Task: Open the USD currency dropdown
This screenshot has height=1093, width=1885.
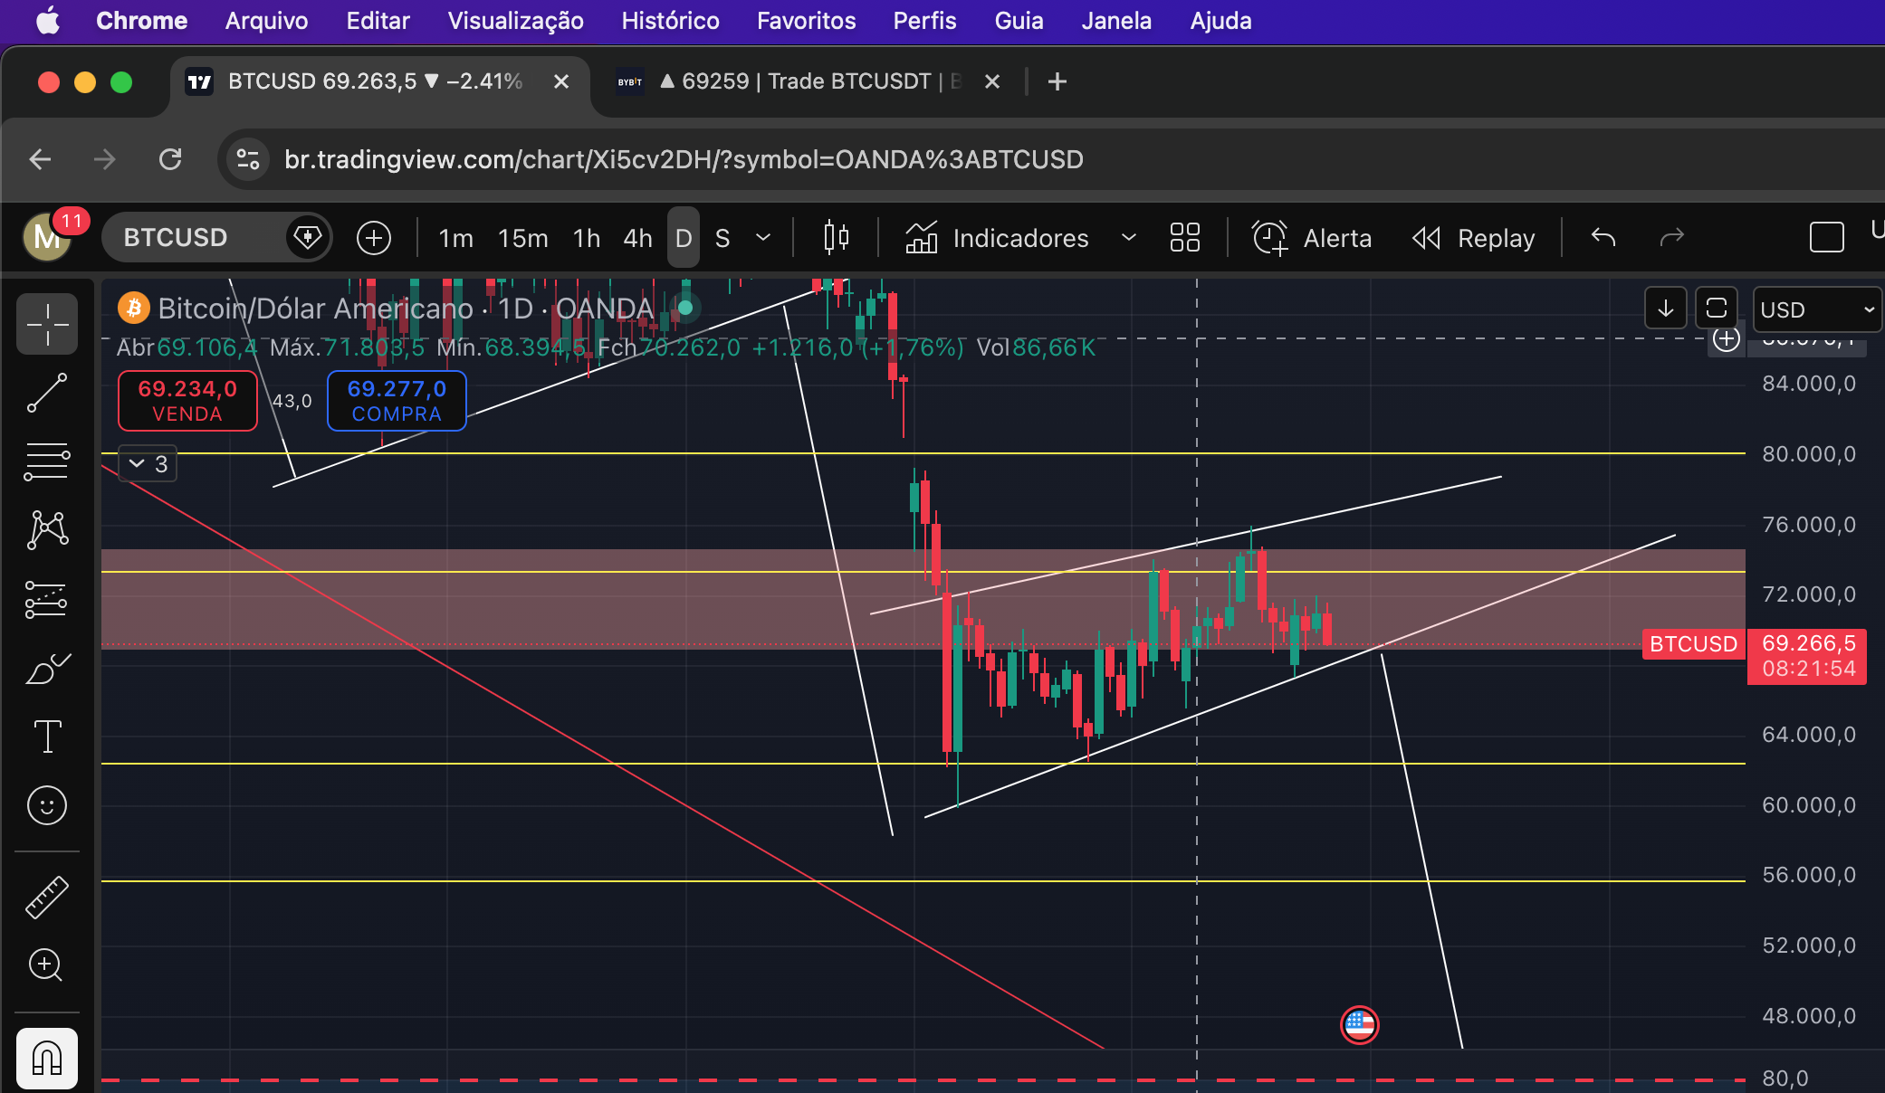Action: coord(1816,309)
